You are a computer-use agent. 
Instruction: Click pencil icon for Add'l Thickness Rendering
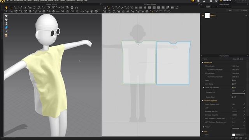tap(244, 122)
